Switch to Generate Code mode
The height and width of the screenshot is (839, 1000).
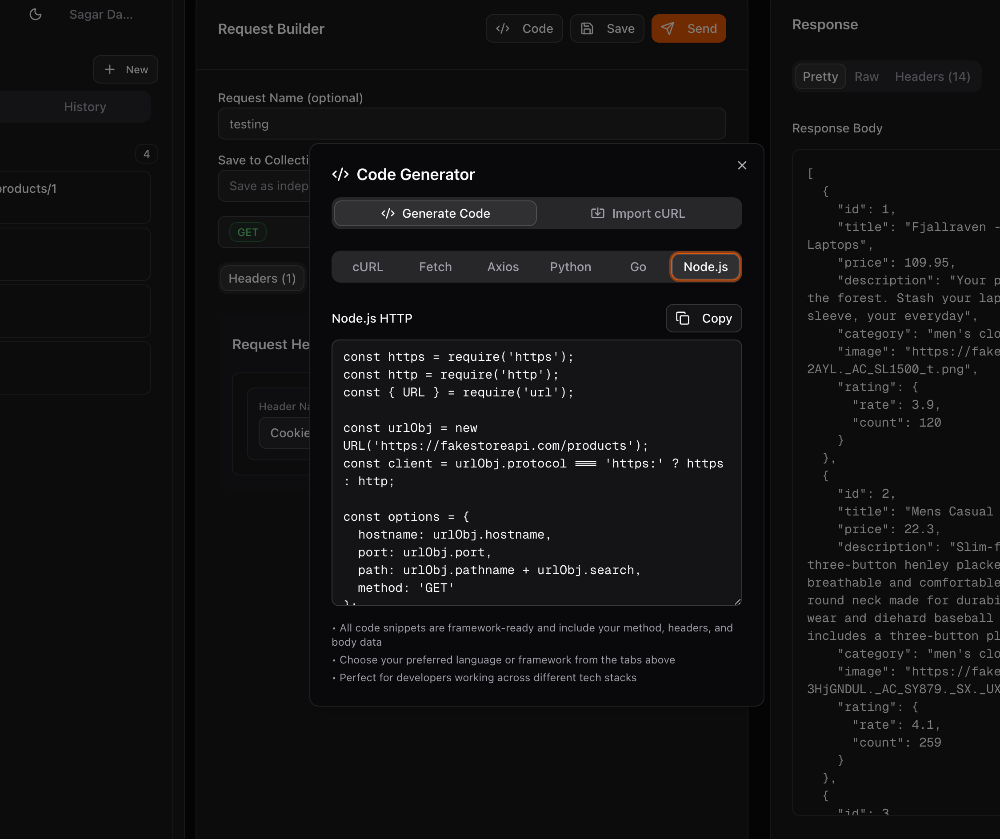tap(435, 213)
